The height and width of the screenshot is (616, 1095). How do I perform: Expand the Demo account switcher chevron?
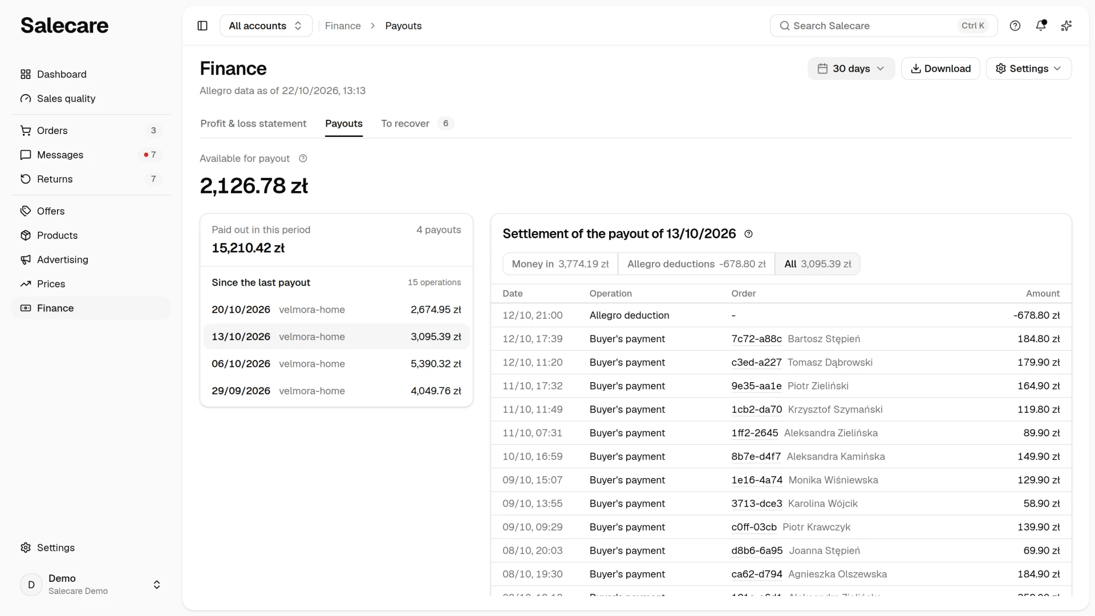pos(157,585)
